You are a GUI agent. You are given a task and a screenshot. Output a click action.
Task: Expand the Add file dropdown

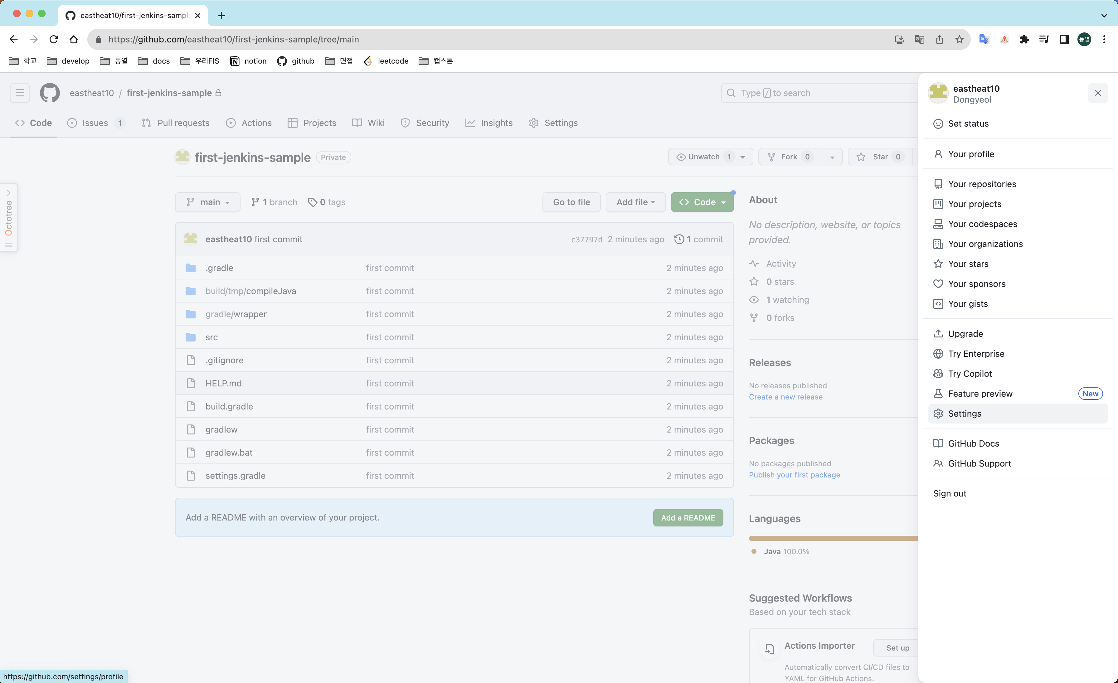tap(635, 202)
